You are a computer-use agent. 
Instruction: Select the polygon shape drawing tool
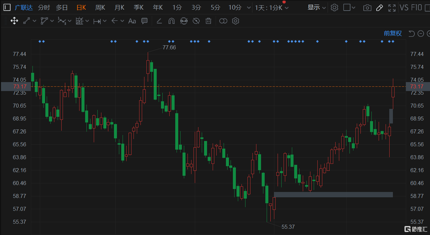pos(44,21)
